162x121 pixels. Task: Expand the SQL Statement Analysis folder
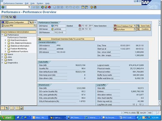(5, 43)
